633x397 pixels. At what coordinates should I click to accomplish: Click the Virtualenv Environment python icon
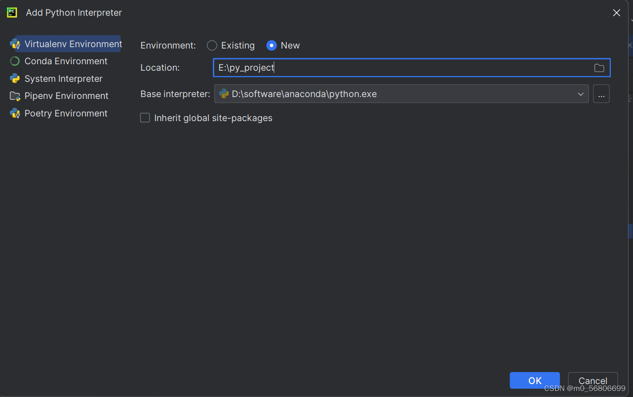(x=15, y=44)
